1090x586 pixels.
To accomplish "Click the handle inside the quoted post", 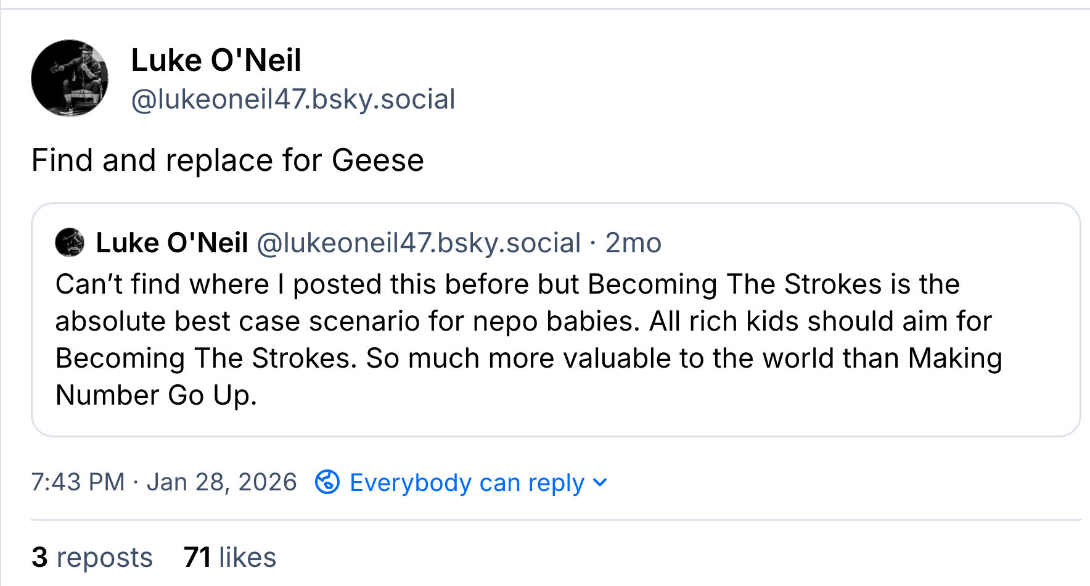I will (x=419, y=242).
